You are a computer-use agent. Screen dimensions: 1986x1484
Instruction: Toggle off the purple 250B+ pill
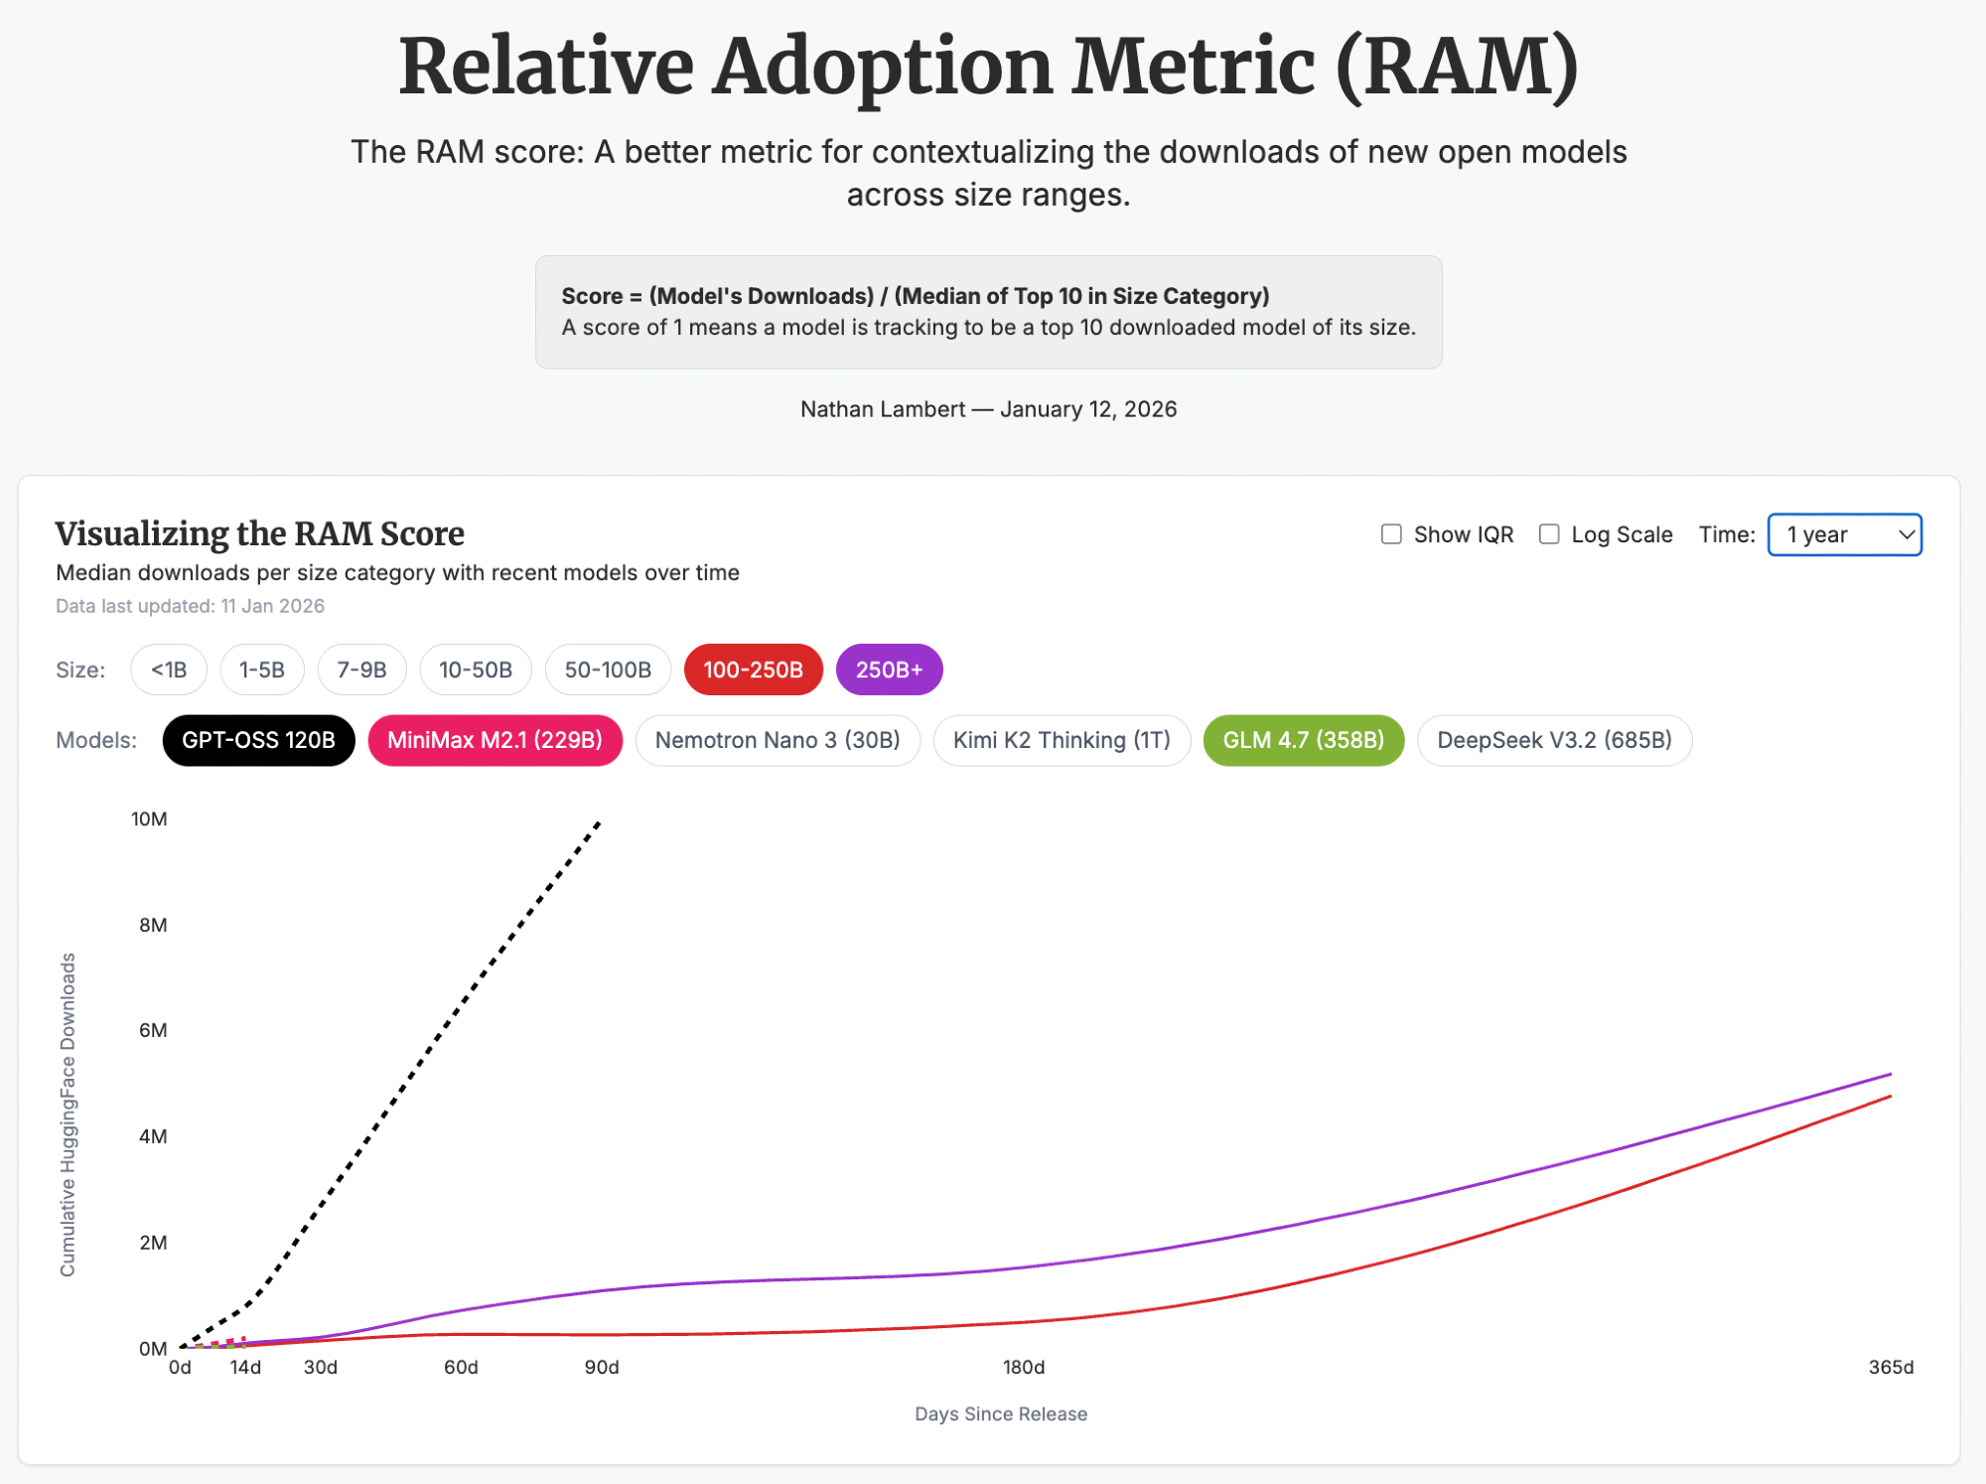(889, 669)
